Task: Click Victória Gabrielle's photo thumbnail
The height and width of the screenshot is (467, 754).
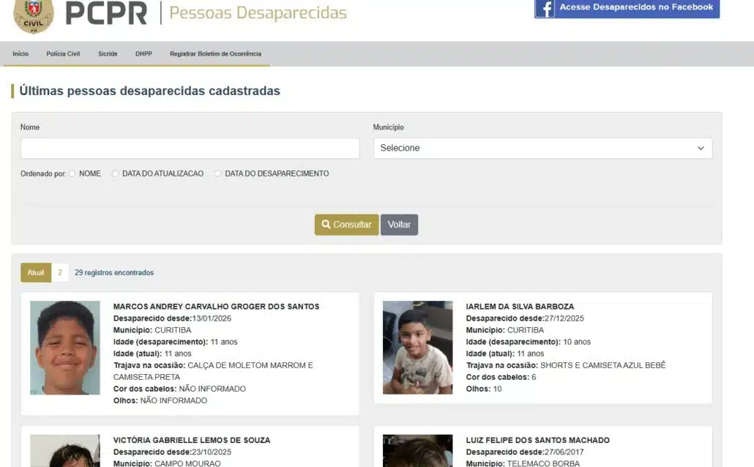Action: 64,452
